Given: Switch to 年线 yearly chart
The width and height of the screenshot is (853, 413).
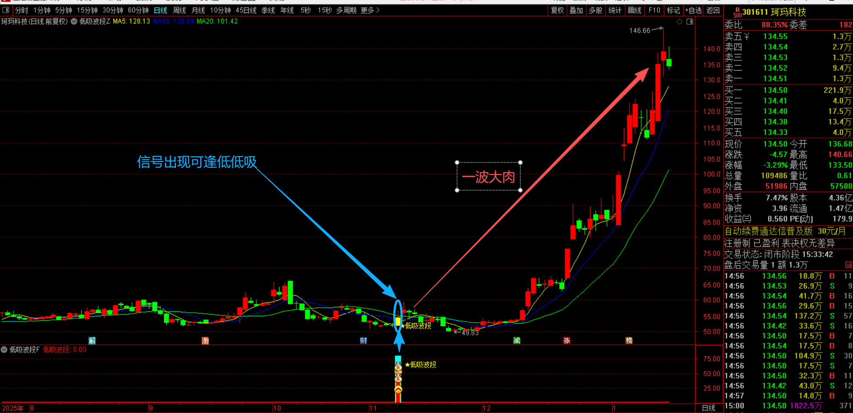Looking at the screenshot, I should pos(287,10).
